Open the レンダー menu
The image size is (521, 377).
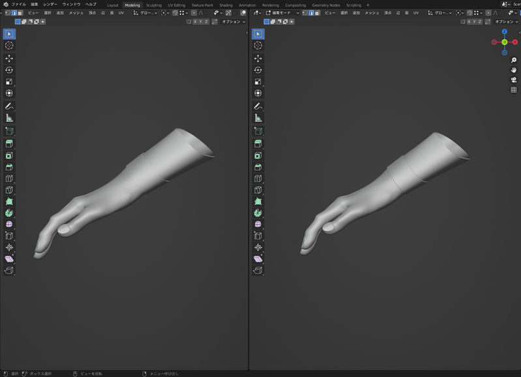[x=50, y=5]
